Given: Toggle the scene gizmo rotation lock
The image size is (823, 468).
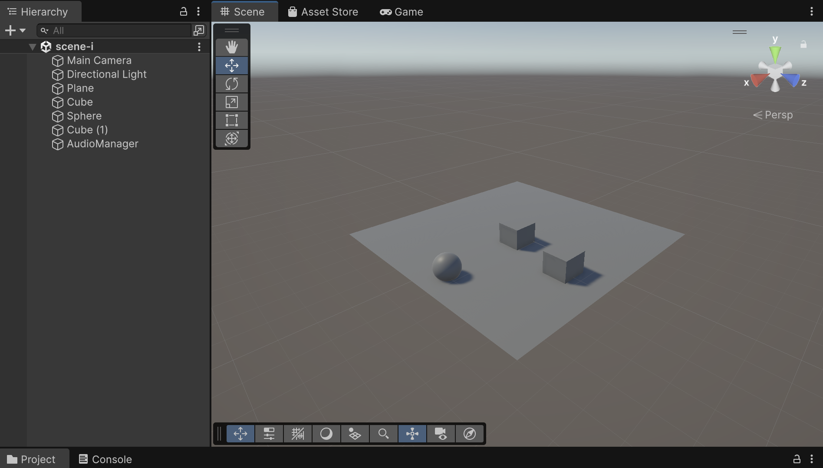Looking at the screenshot, I should 803,44.
